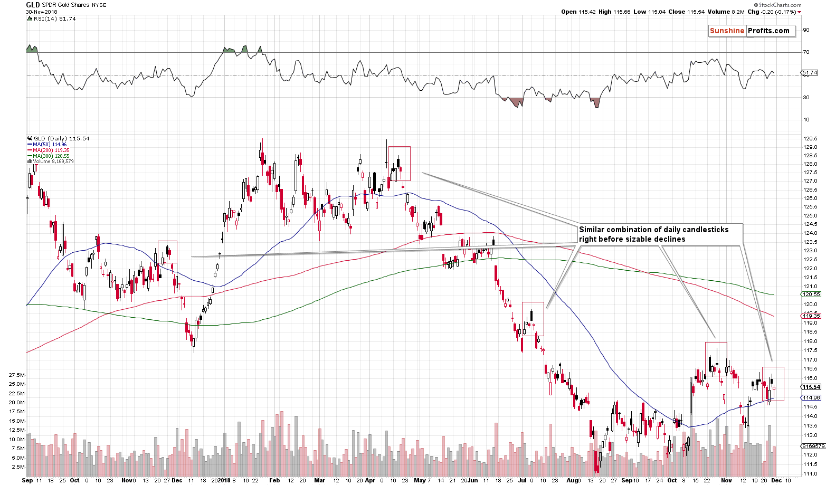The width and height of the screenshot is (826, 485).
Task: Click the "70" level on the RSI axis
Action: pyautogui.click(x=806, y=52)
